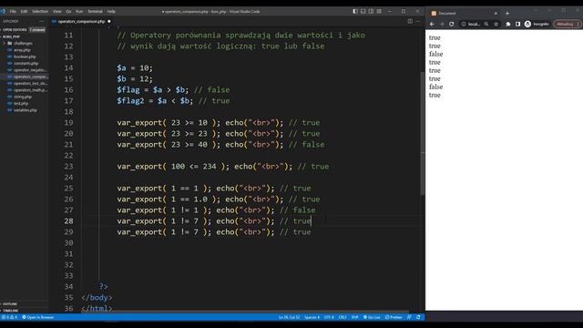Bookmark this page with star icon
This screenshot has width=583, height=328.
[496, 25]
